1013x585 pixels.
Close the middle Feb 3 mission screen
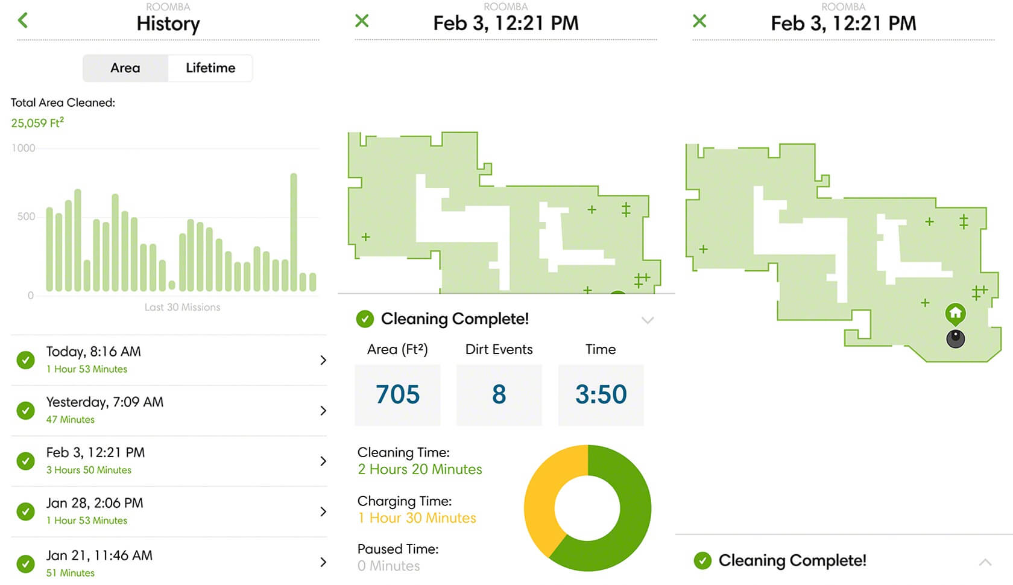[362, 21]
